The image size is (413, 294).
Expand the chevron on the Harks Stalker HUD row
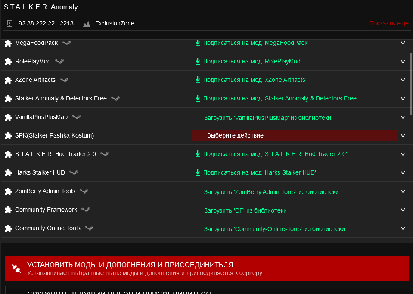tap(403, 172)
